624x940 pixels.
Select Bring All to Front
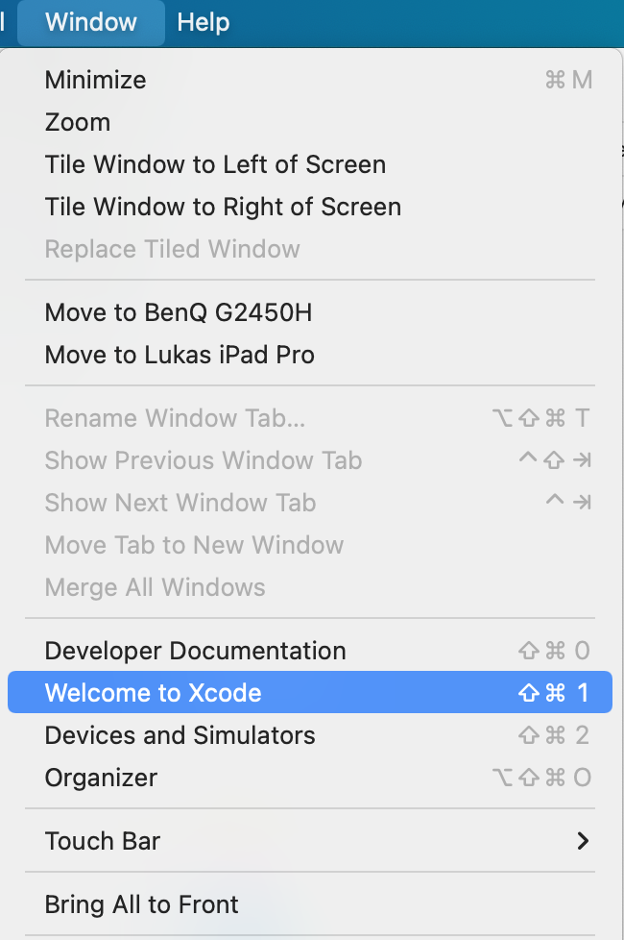point(141,904)
